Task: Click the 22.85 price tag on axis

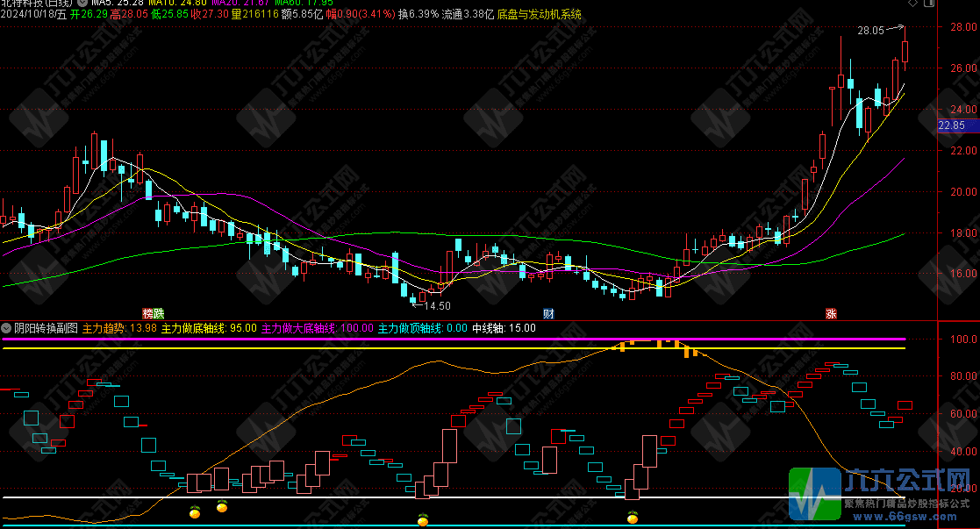Action: click(951, 125)
